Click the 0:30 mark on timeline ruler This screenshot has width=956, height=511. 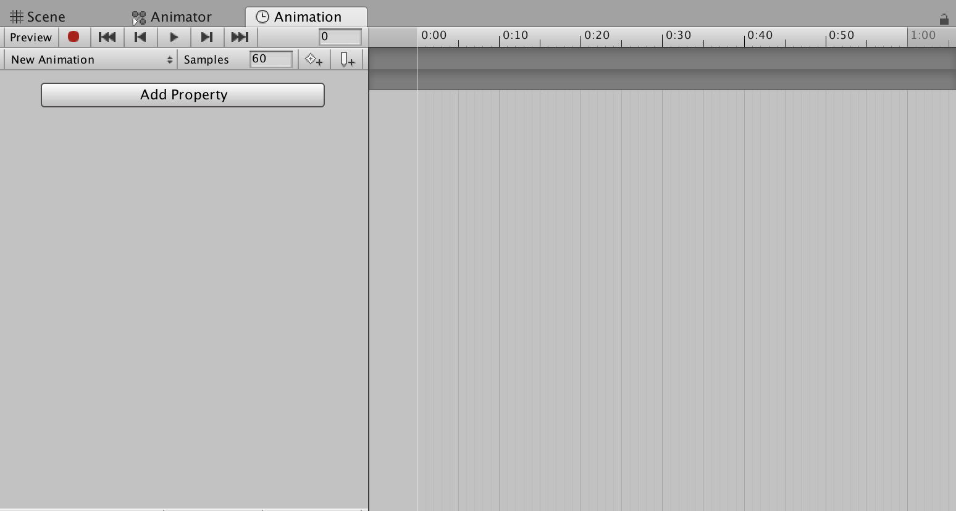point(678,35)
